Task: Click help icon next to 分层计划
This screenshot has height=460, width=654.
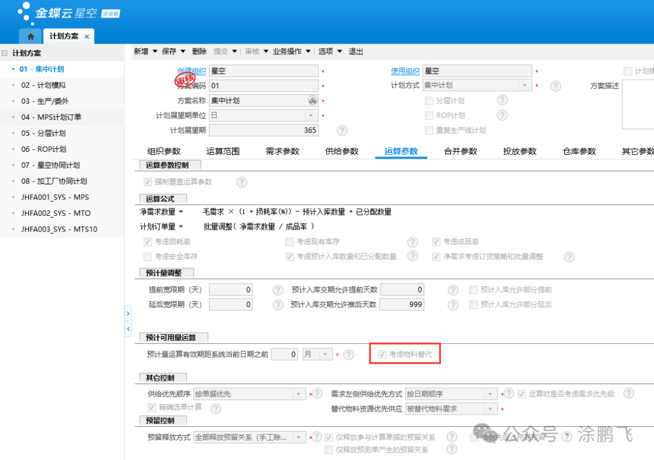Action: pos(502,100)
